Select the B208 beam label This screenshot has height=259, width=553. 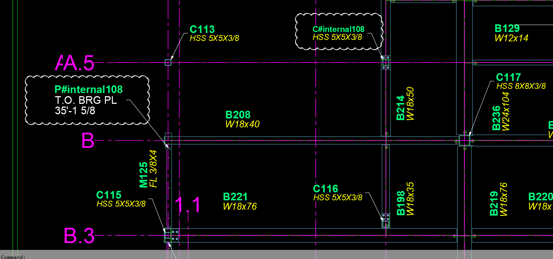pos(238,115)
